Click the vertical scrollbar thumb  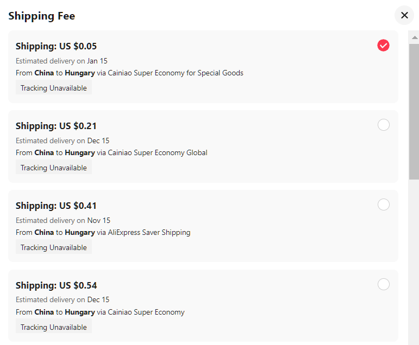click(414, 111)
